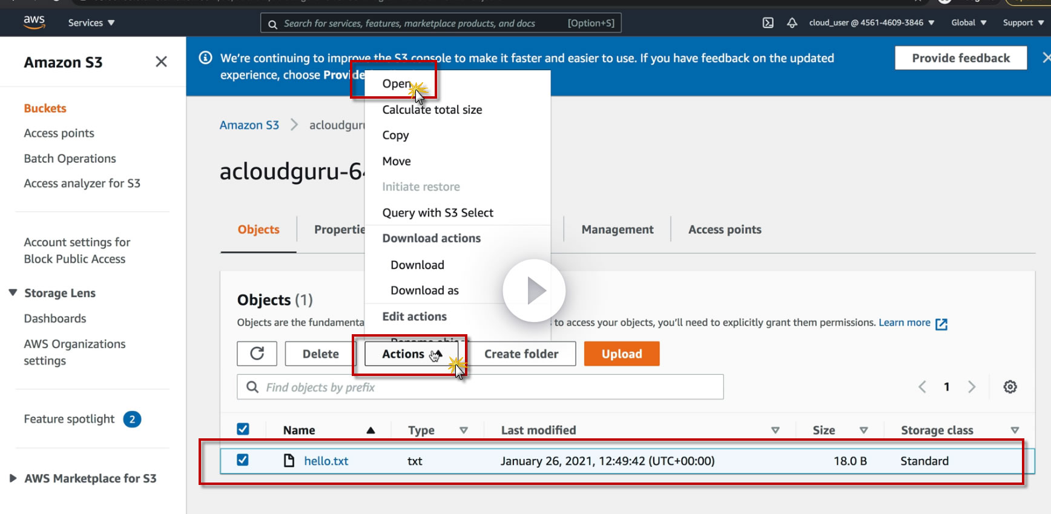
Task: Close the Amazon S3 sidebar panel
Action: tap(161, 62)
